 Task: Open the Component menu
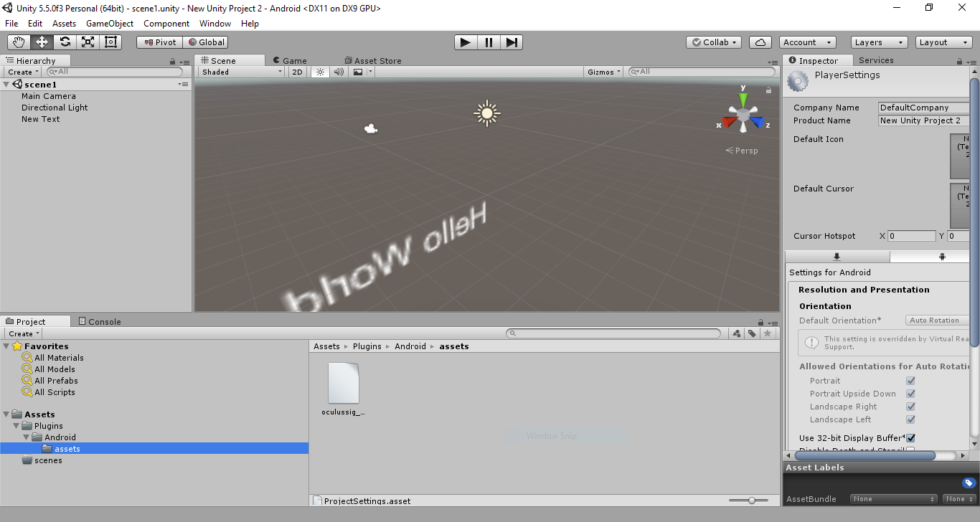tap(166, 24)
